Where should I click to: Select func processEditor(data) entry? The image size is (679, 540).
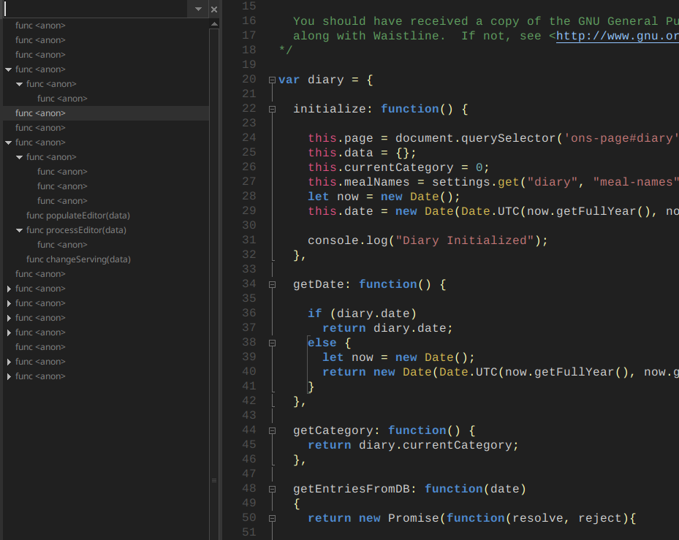(x=76, y=230)
